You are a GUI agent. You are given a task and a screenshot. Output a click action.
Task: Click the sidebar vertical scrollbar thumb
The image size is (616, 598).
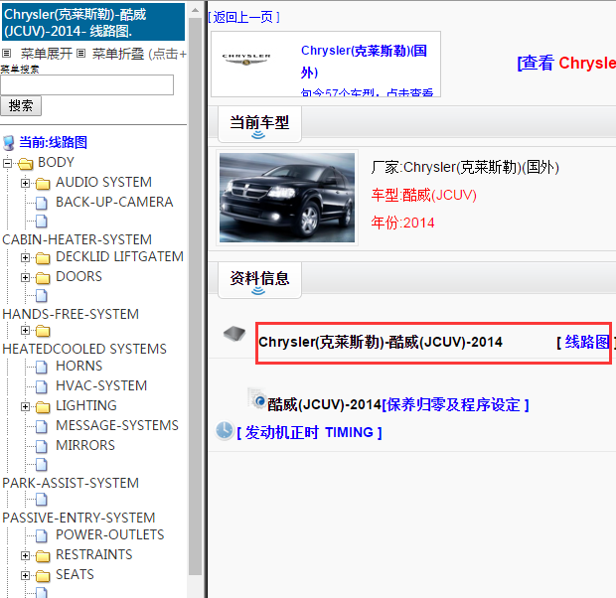point(196,296)
